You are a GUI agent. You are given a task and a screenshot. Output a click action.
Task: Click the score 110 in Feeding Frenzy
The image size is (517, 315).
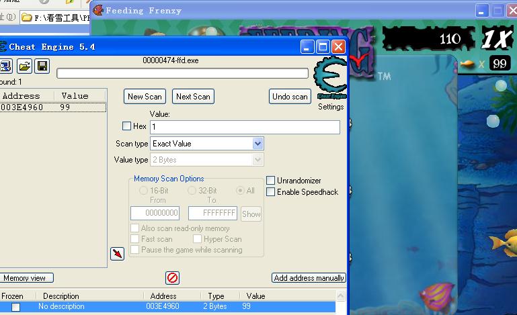[x=450, y=39]
